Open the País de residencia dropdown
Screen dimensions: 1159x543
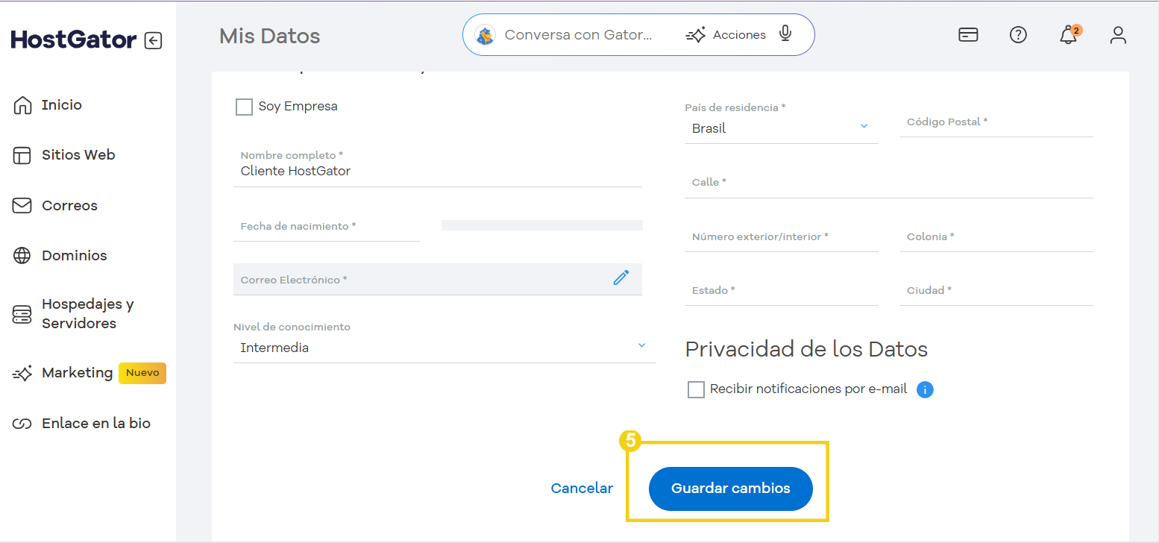864,126
